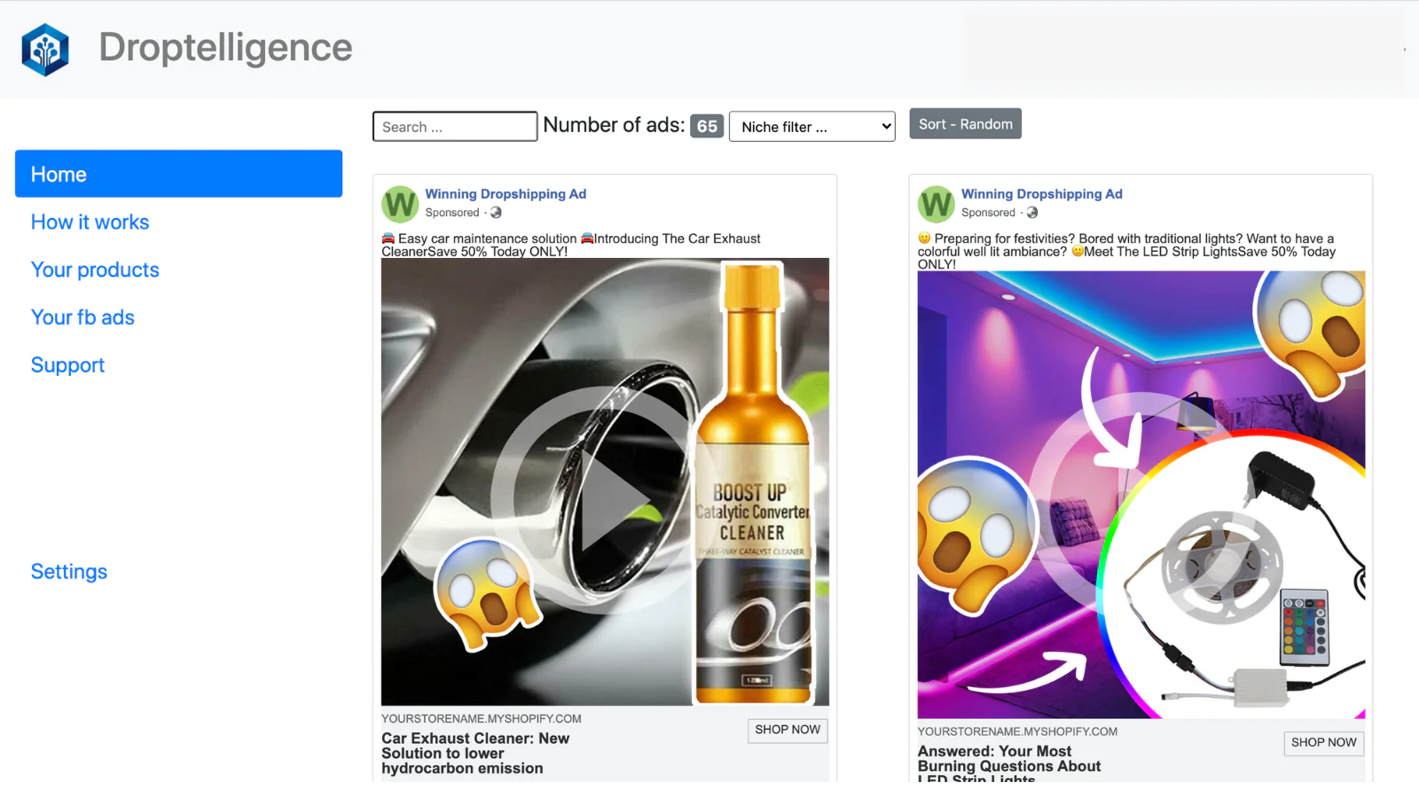Screen dimensions: 1419x798
Task: Open the Support page
Action: 67,365
